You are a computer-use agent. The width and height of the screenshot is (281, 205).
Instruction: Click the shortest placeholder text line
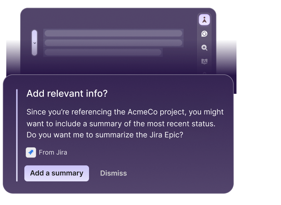click(102, 52)
